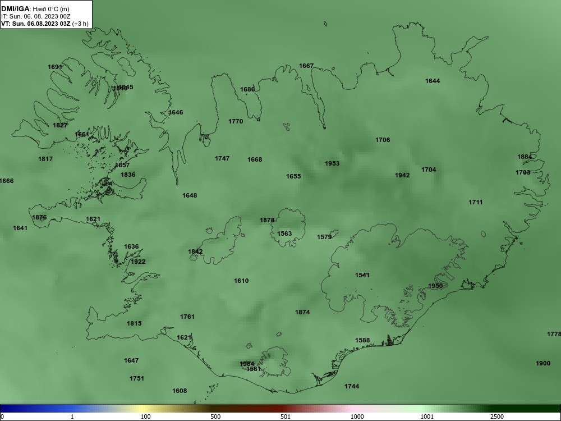The height and width of the screenshot is (421, 561).
Task: Pick the 1874 height label
Action: pos(302,313)
